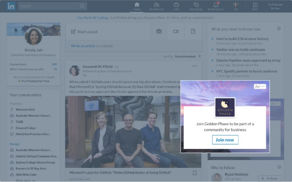Follow Ryan Holmes
This screenshot has height=182, width=292.
[x=269, y=178]
